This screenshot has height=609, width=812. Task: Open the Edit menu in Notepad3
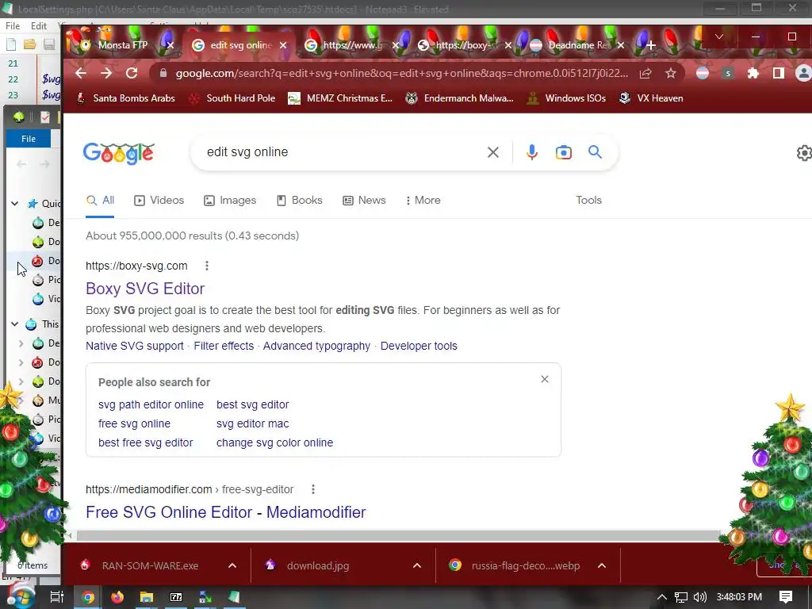tap(39, 26)
